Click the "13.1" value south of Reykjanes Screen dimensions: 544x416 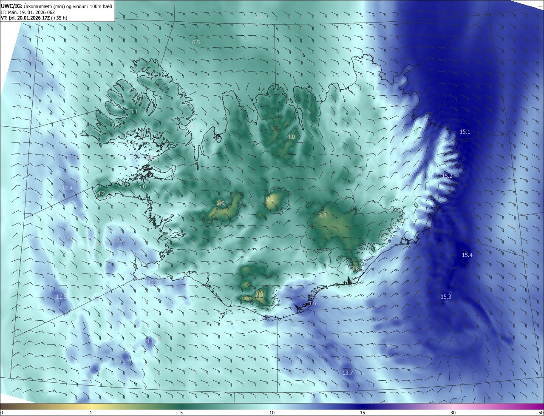tap(149, 341)
